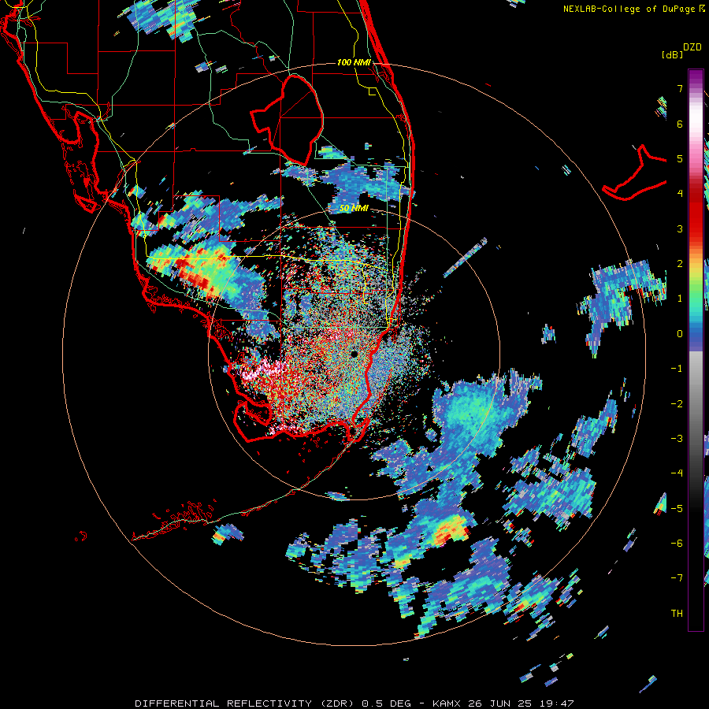Screen dimensions: 709x709
Task: Click the TH threshold label on the scale
Action: point(677,614)
